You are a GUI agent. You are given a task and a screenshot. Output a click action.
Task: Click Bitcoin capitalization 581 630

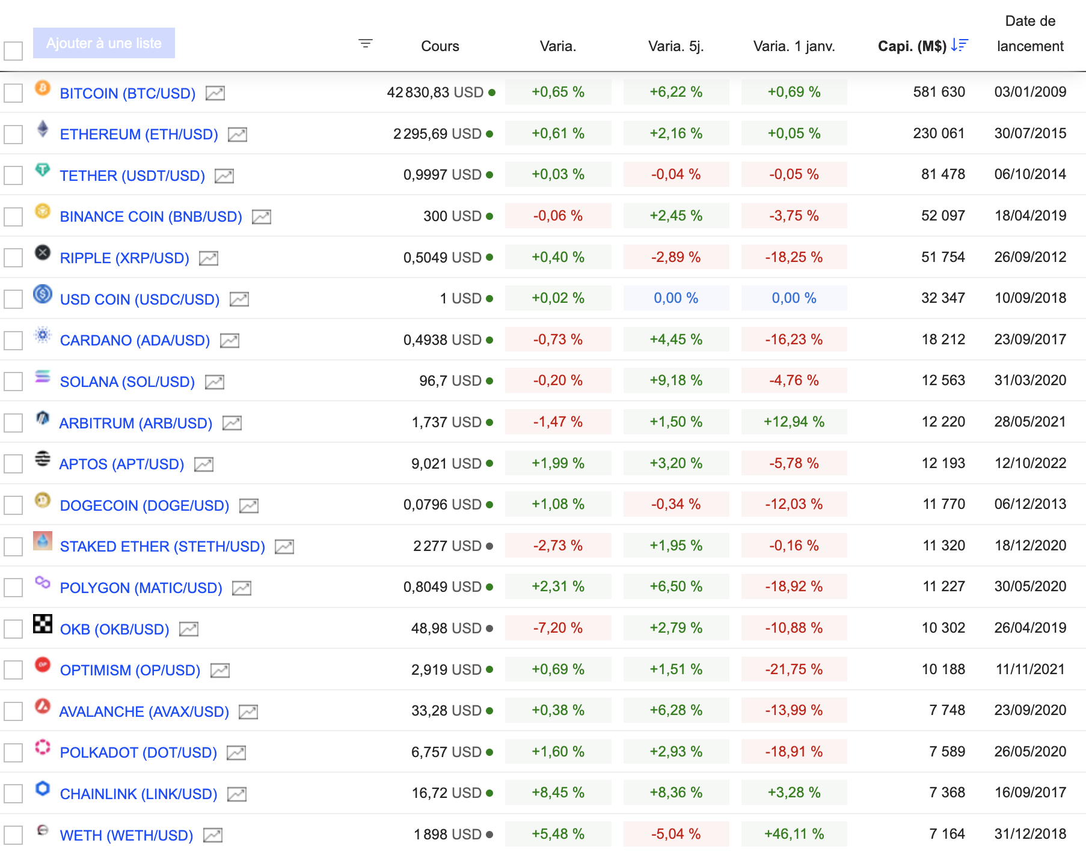939,92
